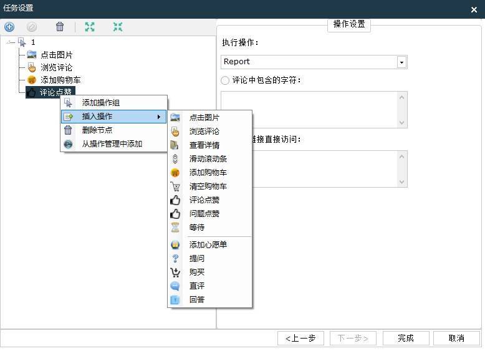This screenshot has width=485, height=351.
Task: Click up arrow of second text area scrollbar
Action: pos(402,156)
